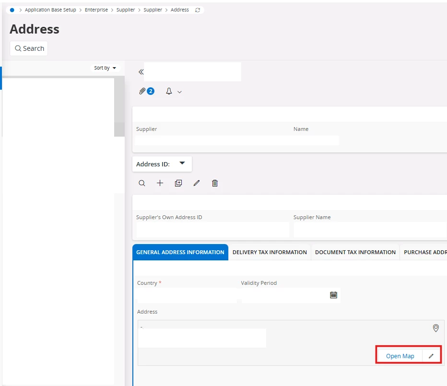This screenshot has height=386, width=447.
Task: Switch to Delivery Tax Information tab
Action: coord(270,252)
